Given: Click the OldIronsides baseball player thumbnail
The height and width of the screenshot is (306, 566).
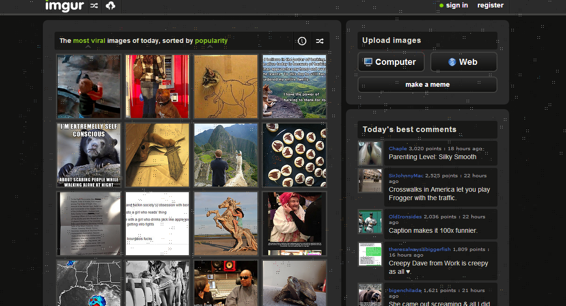Looking at the screenshot, I should [370, 222].
